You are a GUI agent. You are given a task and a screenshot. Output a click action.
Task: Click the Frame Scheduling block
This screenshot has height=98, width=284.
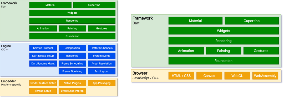[x=72, y=64]
